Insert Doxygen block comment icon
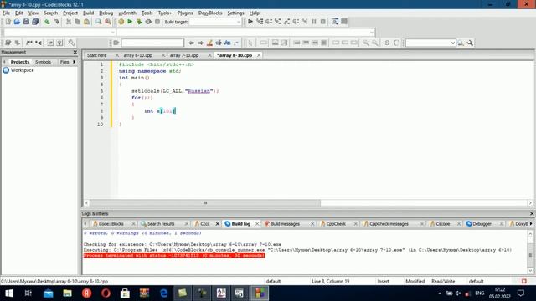Screen dimensions: 536x301 pyautogui.click(x=29, y=43)
